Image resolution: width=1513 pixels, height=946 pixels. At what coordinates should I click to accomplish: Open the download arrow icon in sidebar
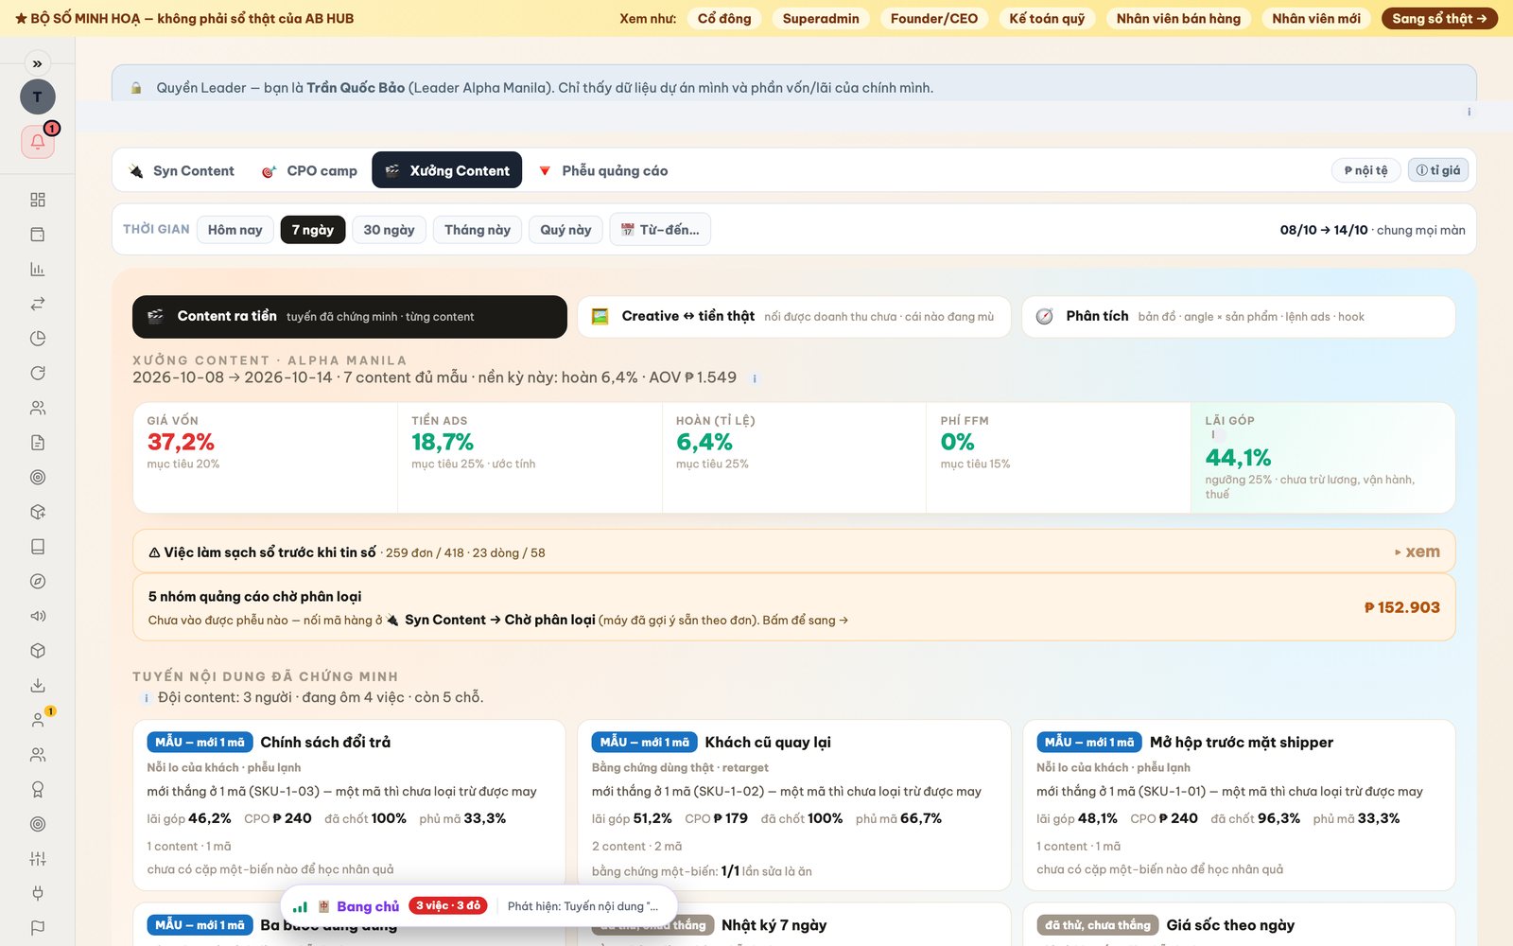pos(38,685)
